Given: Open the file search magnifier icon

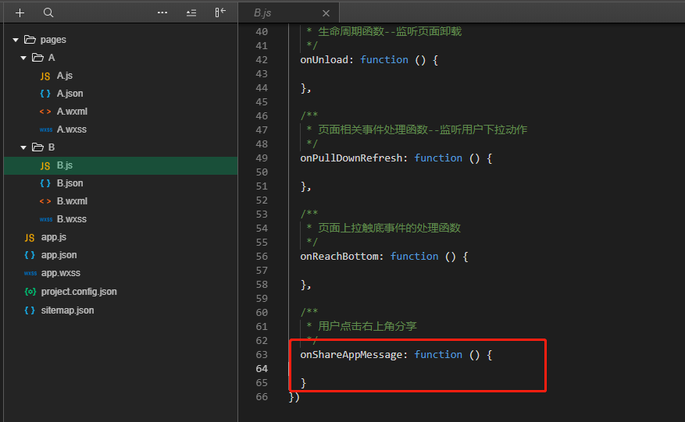Looking at the screenshot, I should pyautogui.click(x=48, y=12).
